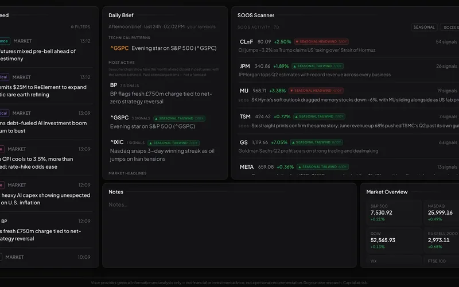
Task: Read SK Hynix soft outlook headline
Action: pos(355,100)
